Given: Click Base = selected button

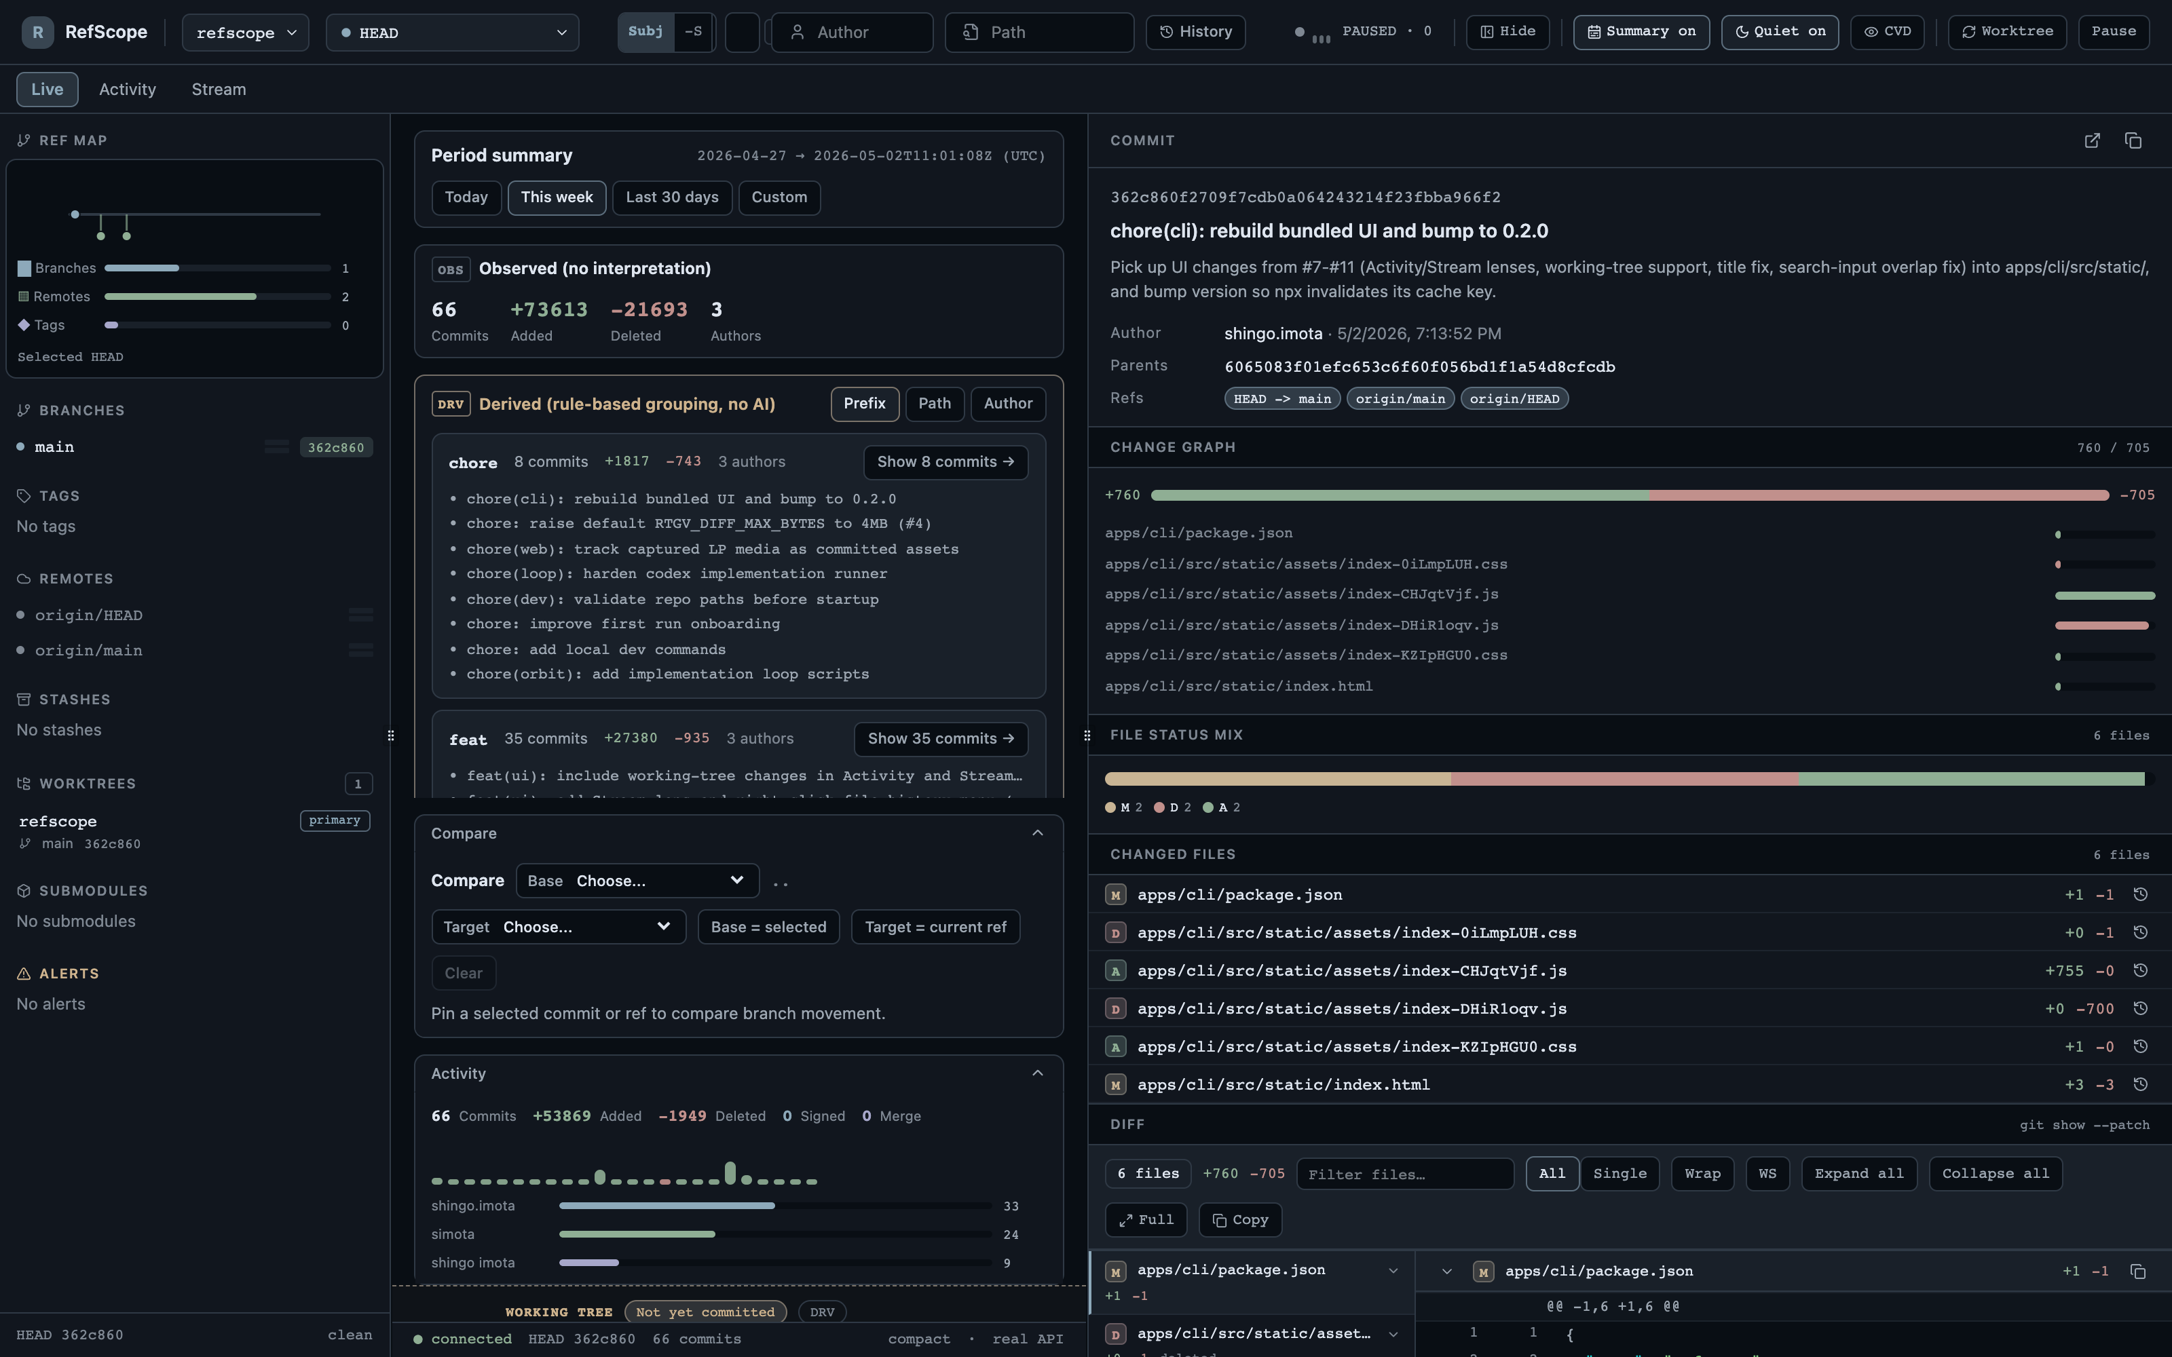Looking at the screenshot, I should point(768,927).
